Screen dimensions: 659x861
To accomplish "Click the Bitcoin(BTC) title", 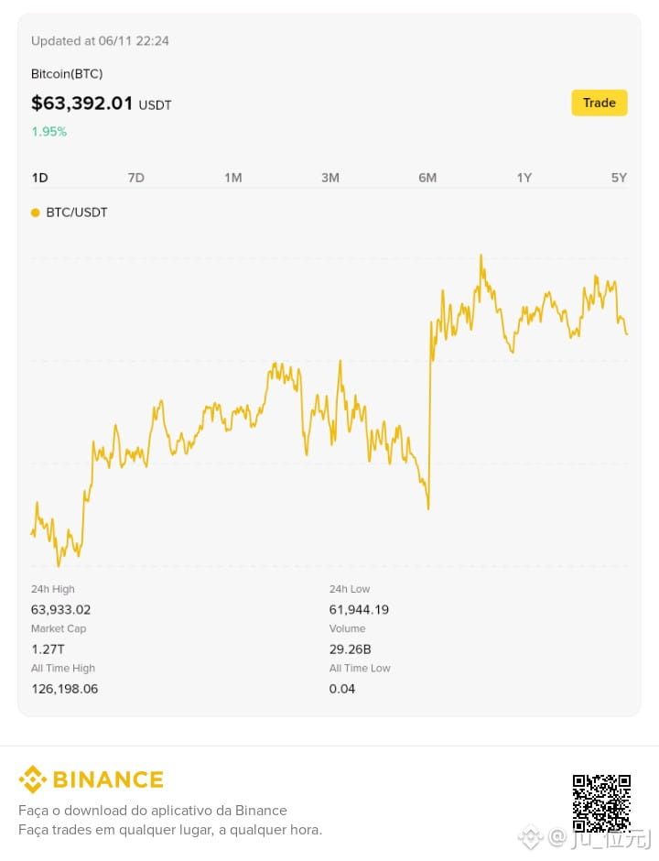I will pyautogui.click(x=67, y=73).
